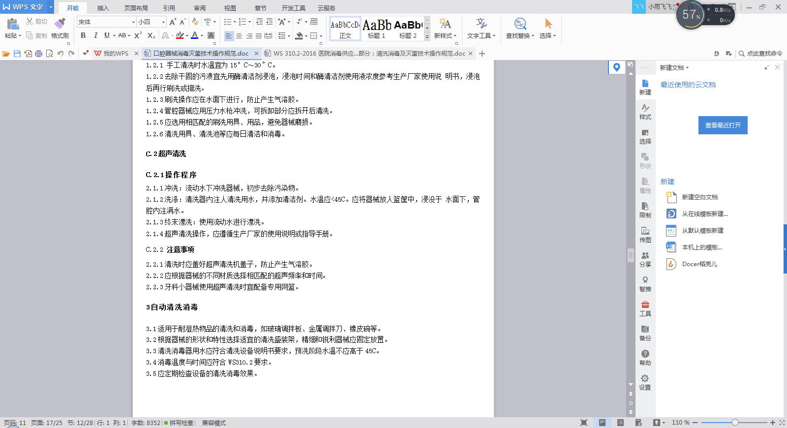Image resolution: width=787 pixels, height=428 pixels.
Task: Click zoom in plus button
Action: 773,423
